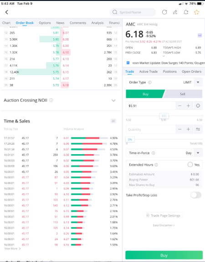Click the 5.75 bid price with 12.40K
205x262 pixels.
point(56,72)
